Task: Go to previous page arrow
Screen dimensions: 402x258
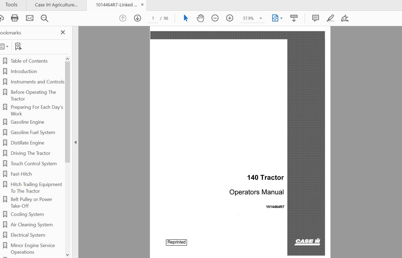Action: click(123, 18)
